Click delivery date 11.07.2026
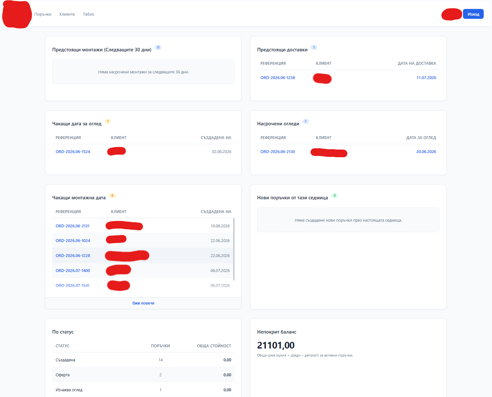 [x=426, y=78]
